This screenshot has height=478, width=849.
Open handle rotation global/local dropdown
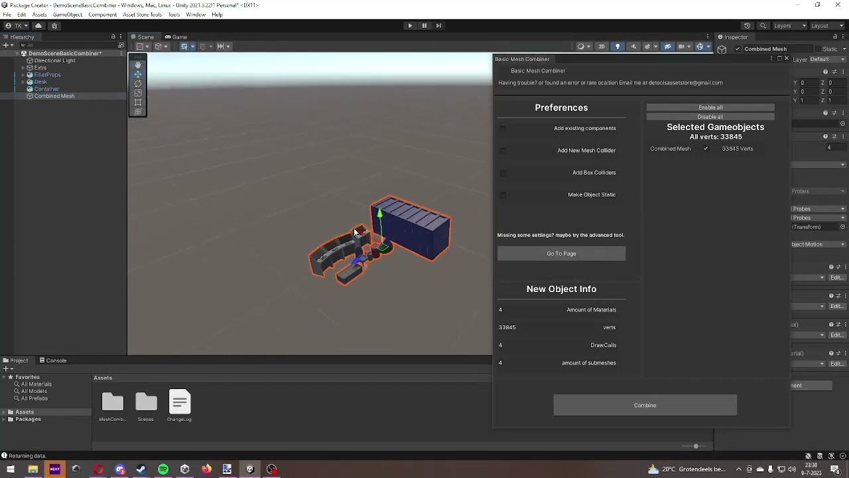(x=160, y=46)
